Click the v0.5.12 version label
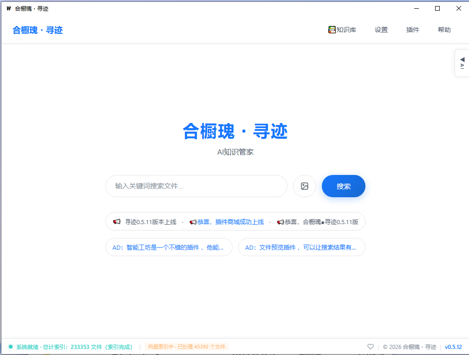 [454, 347]
